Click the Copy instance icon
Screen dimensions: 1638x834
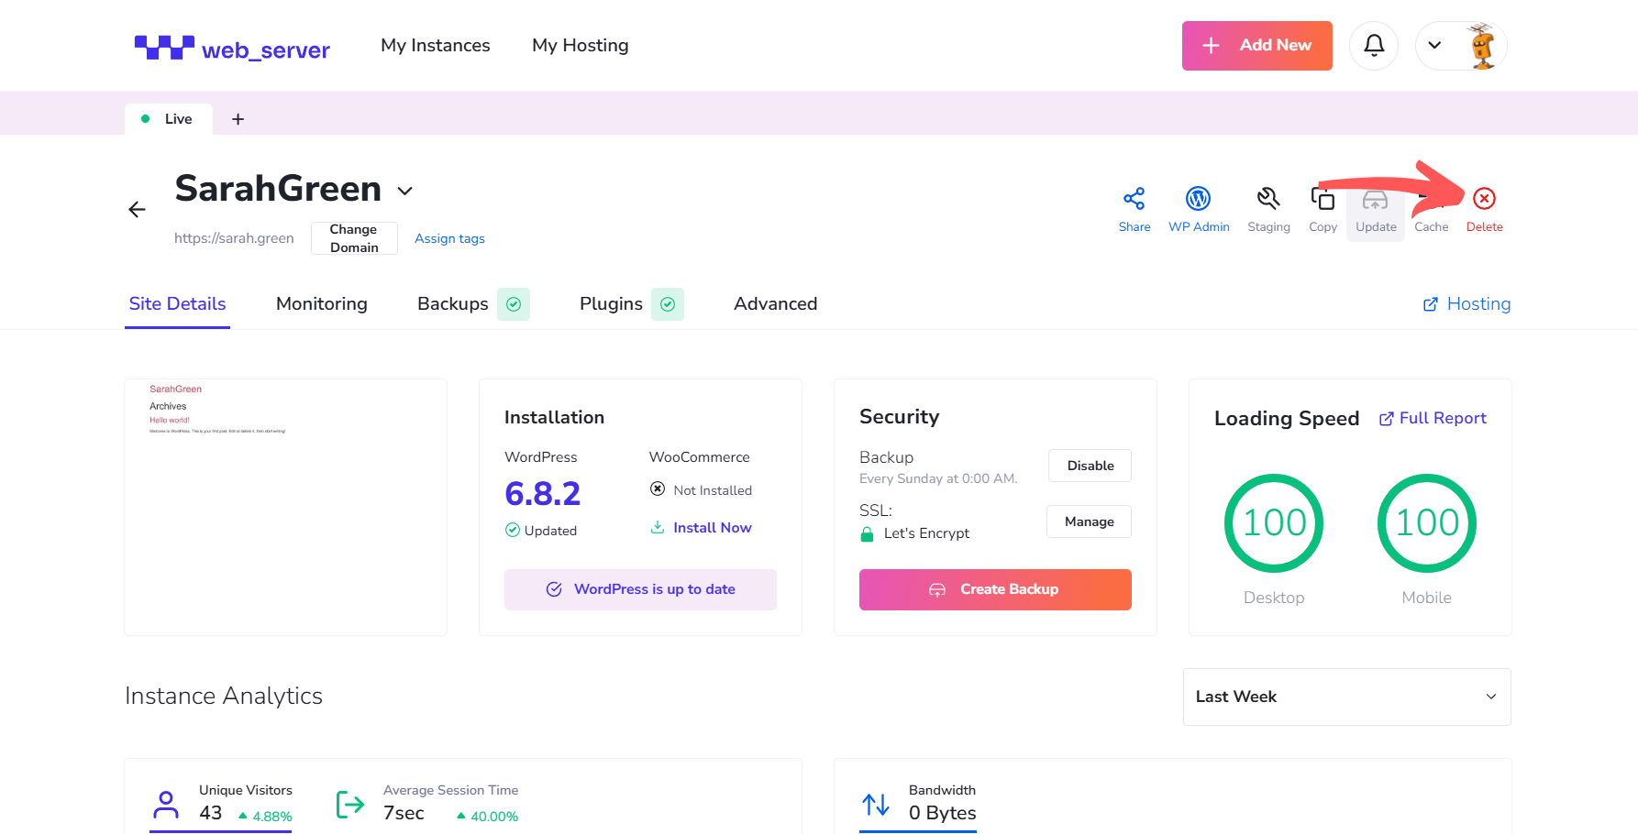(x=1323, y=199)
